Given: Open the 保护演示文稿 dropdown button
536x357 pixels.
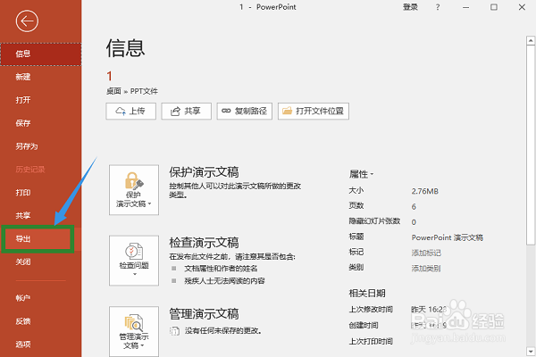Looking at the screenshot, I should (x=134, y=190).
